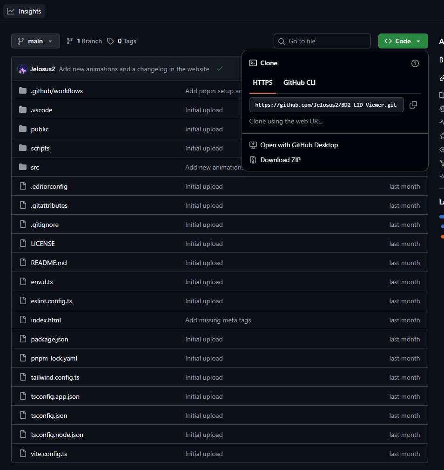Click the src folder icon
The height and width of the screenshot is (470, 444).
(x=23, y=167)
